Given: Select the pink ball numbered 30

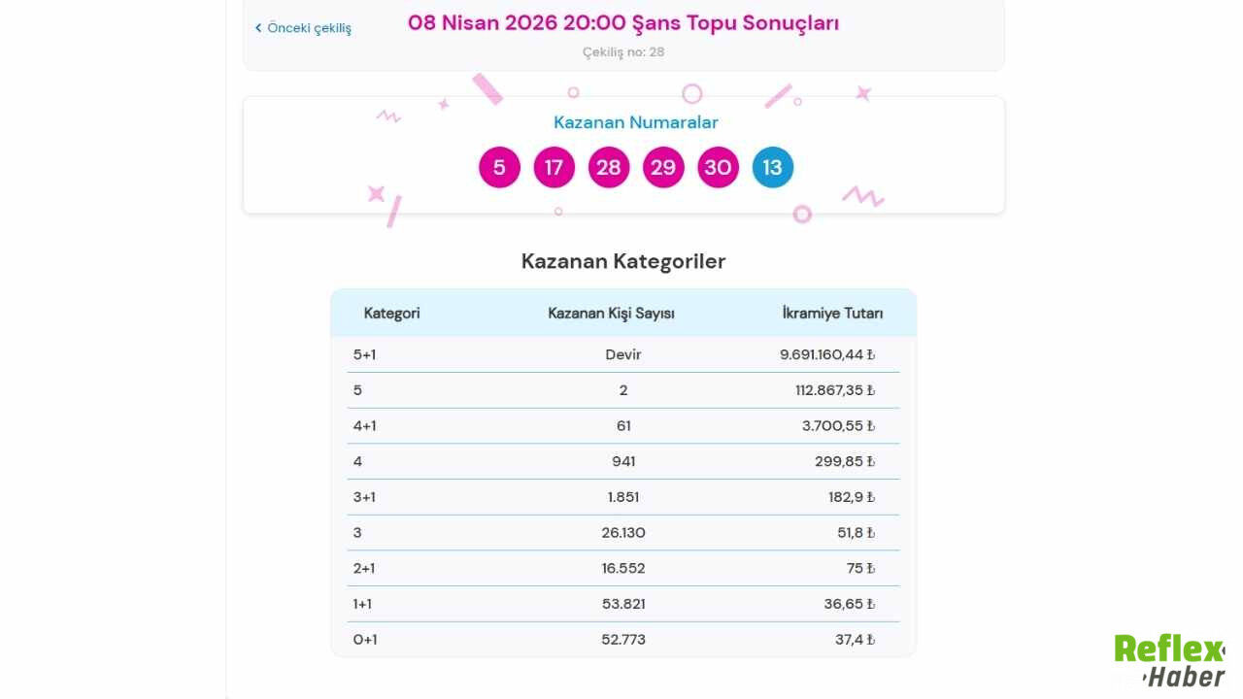Looking at the screenshot, I should coord(718,167).
